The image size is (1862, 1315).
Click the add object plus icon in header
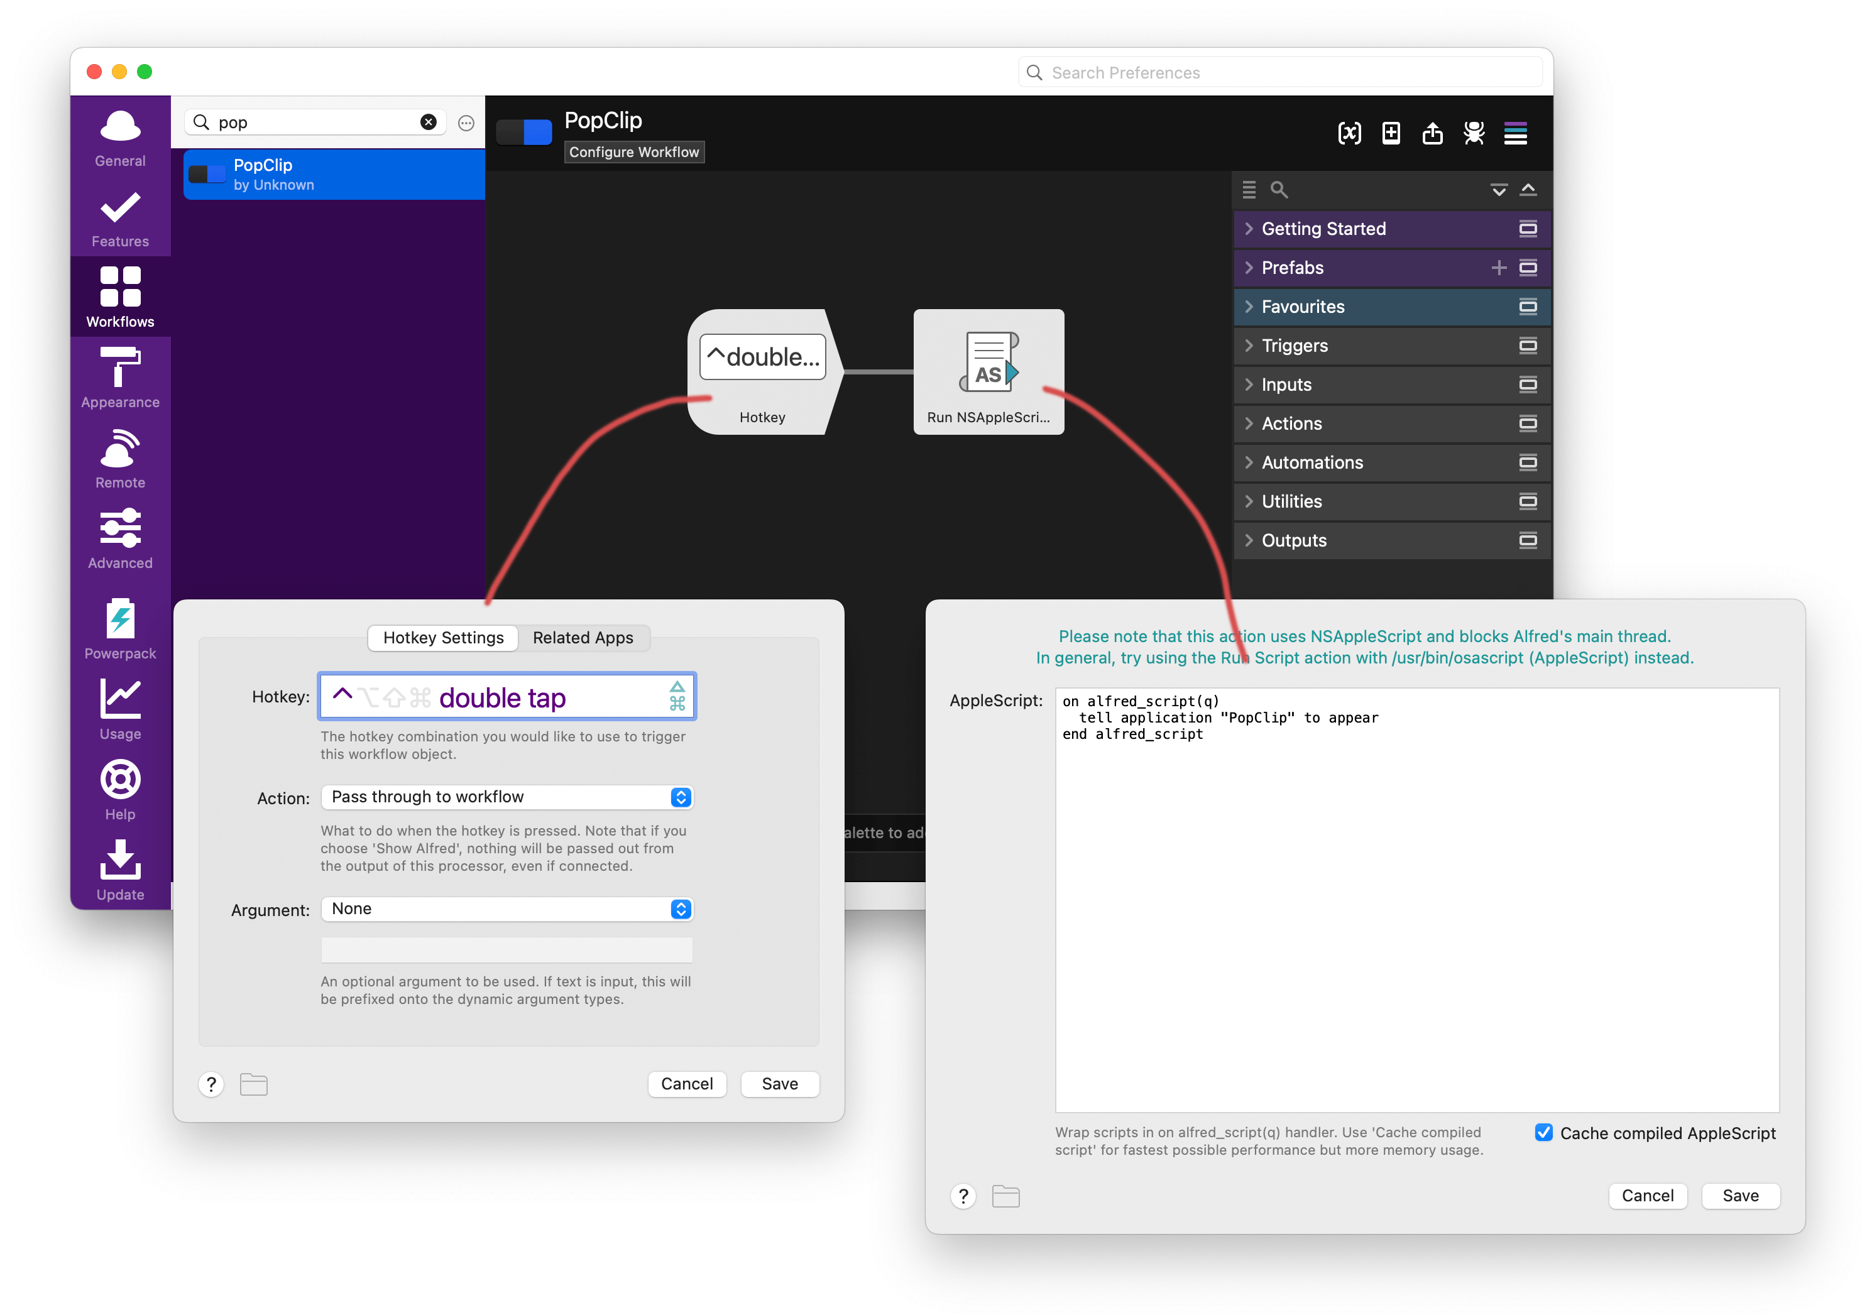(1391, 133)
